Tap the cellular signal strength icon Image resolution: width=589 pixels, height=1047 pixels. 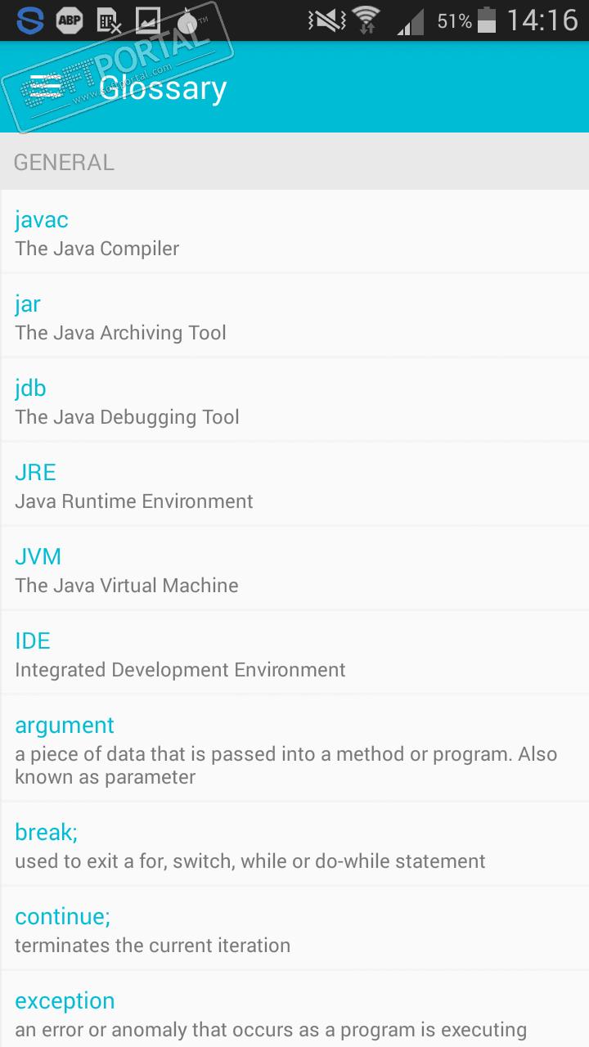[410, 20]
